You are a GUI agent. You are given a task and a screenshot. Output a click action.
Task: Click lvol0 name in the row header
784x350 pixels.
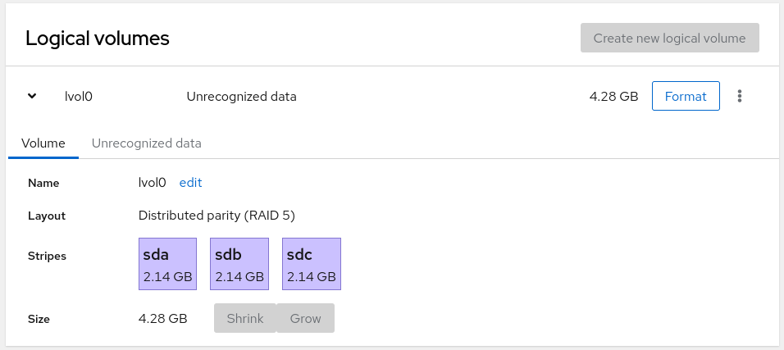pos(79,96)
